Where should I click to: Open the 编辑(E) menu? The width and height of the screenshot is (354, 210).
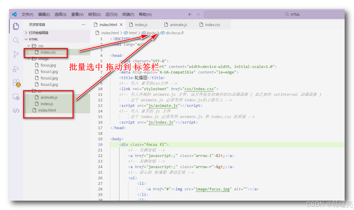click(x=44, y=14)
